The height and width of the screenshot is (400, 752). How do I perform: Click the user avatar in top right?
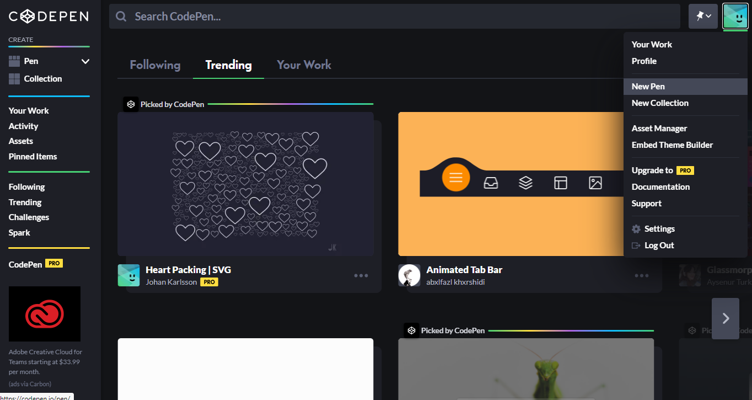pyautogui.click(x=735, y=17)
